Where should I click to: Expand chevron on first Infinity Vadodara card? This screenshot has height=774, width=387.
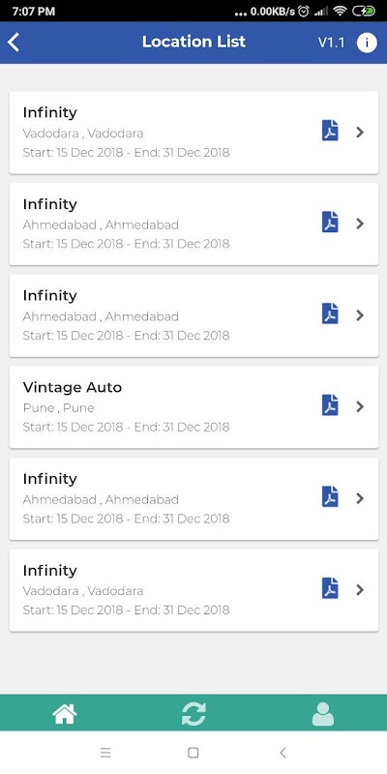[360, 132]
